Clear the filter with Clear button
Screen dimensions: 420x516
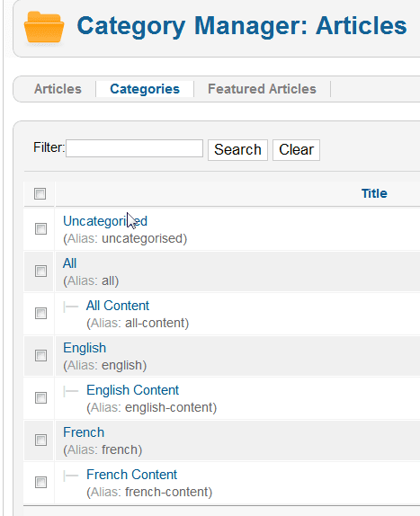(296, 150)
